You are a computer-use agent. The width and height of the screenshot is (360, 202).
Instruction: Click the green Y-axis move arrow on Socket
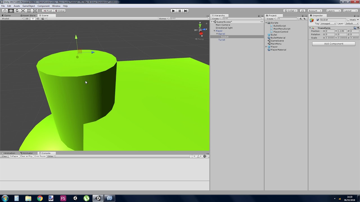click(76, 37)
